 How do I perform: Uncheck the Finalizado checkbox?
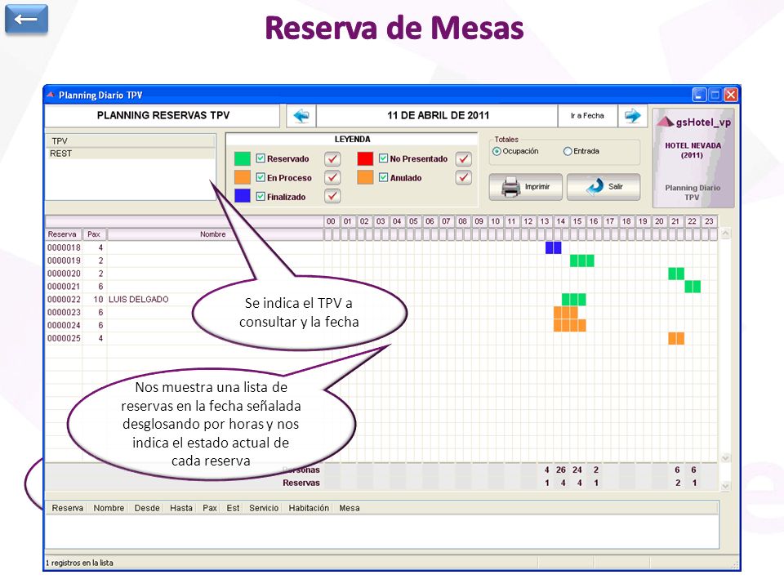coord(261,197)
